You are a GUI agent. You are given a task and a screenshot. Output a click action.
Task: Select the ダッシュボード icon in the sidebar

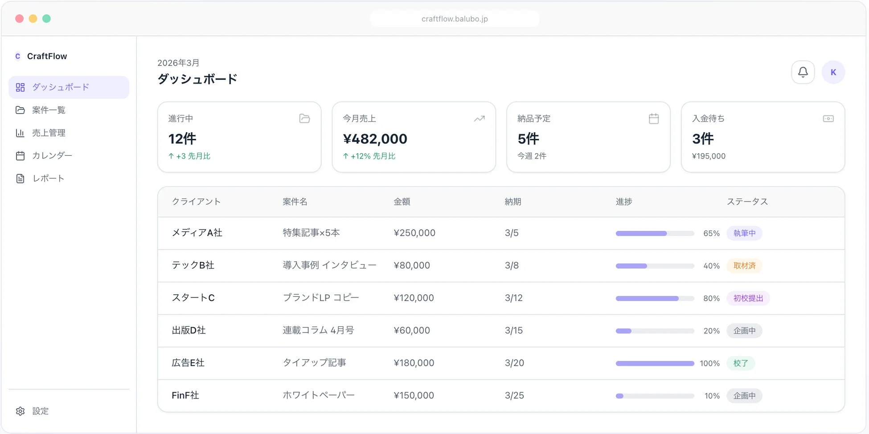point(20,87)
